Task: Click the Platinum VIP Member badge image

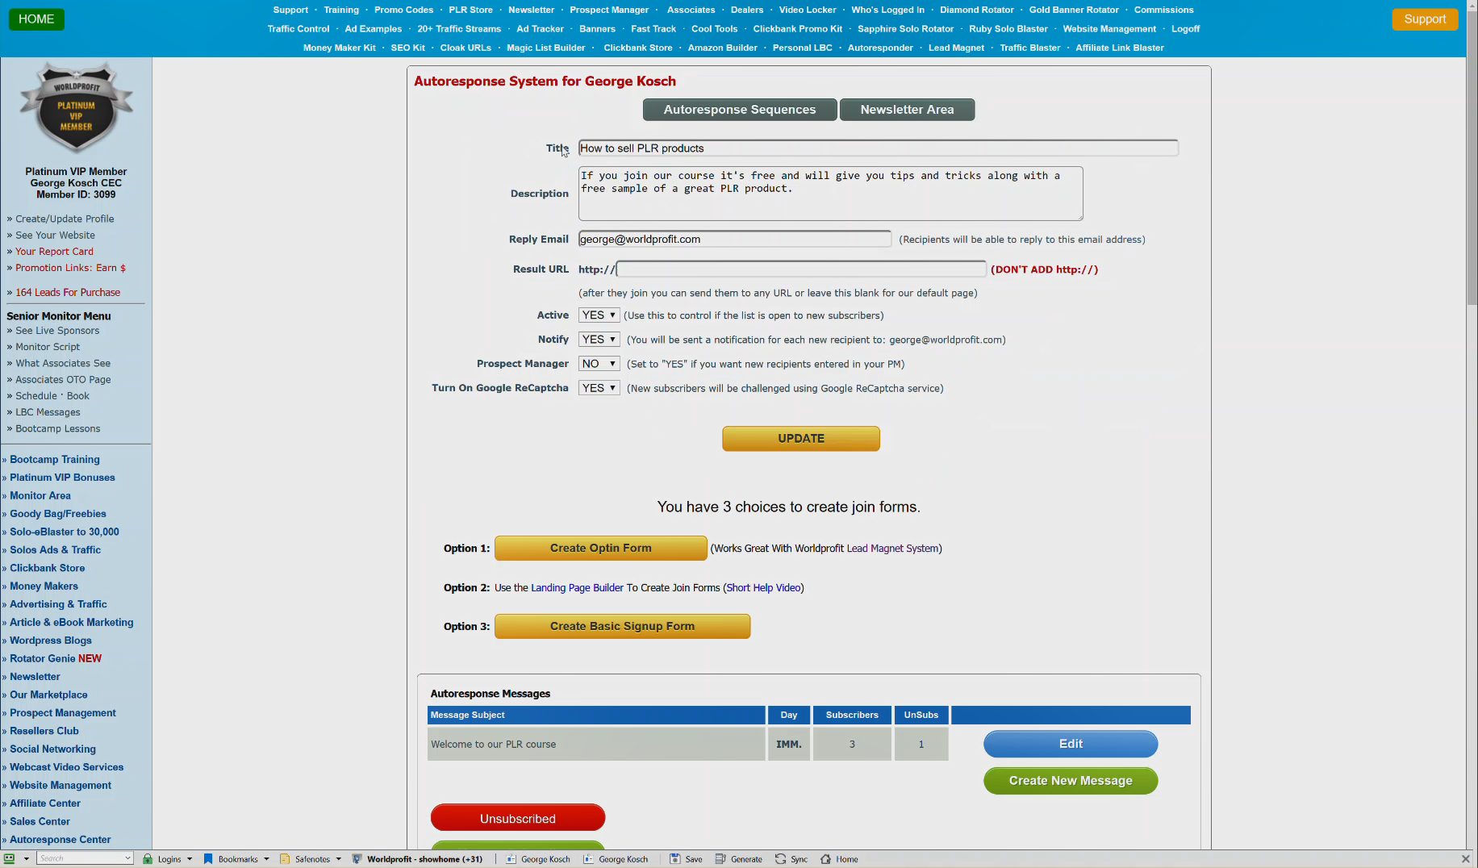Action: [77, 108]
